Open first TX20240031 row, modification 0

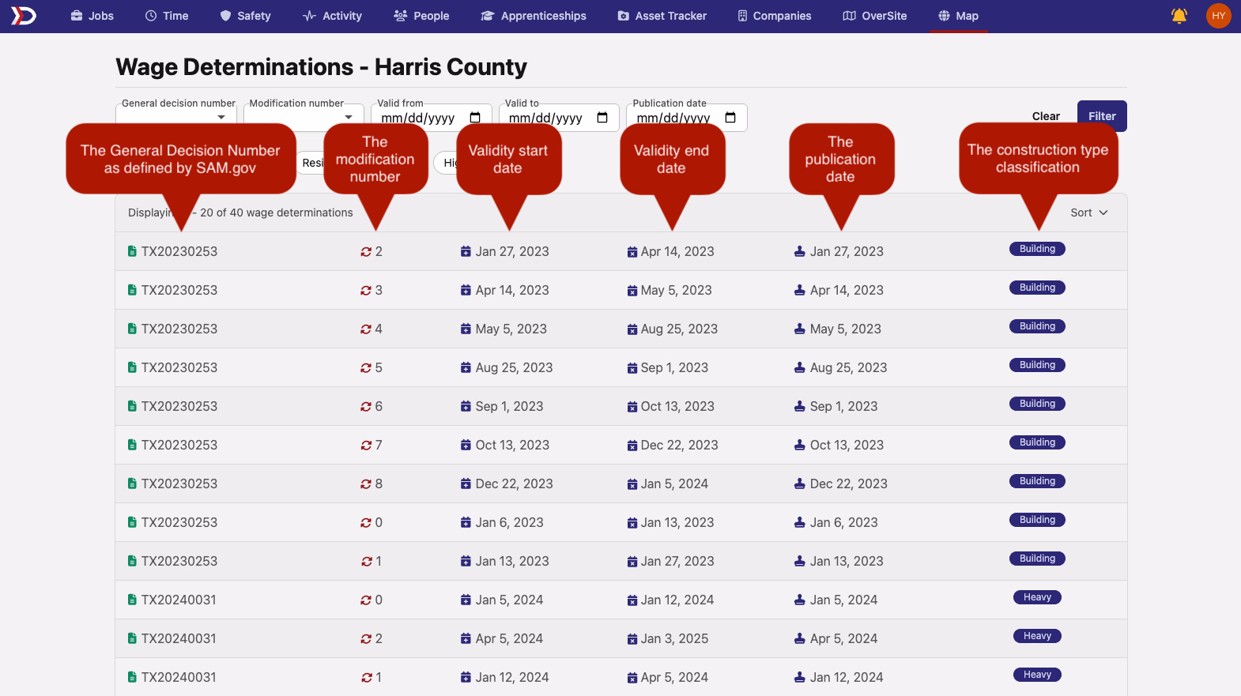point(179,600)
